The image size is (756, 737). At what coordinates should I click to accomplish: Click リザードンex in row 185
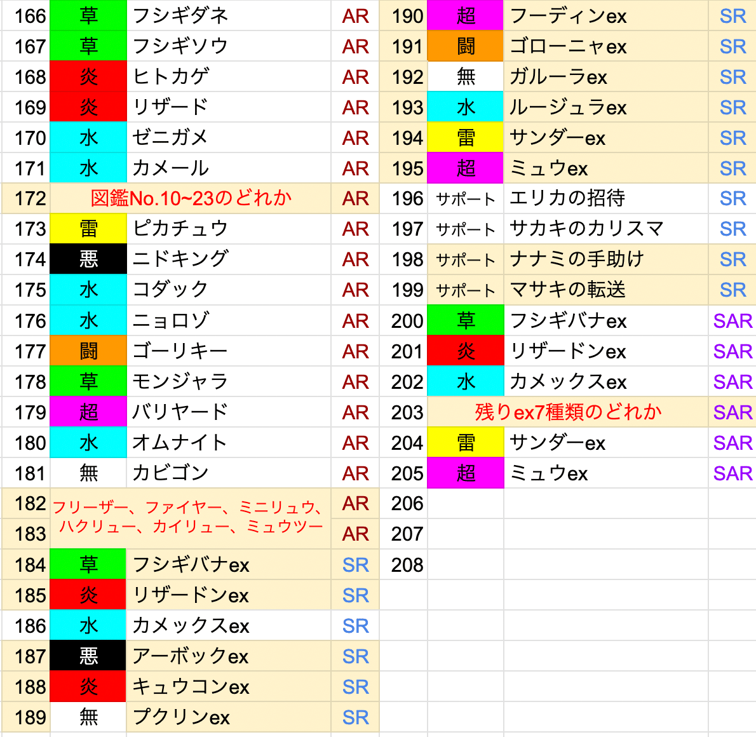(229, 595)
